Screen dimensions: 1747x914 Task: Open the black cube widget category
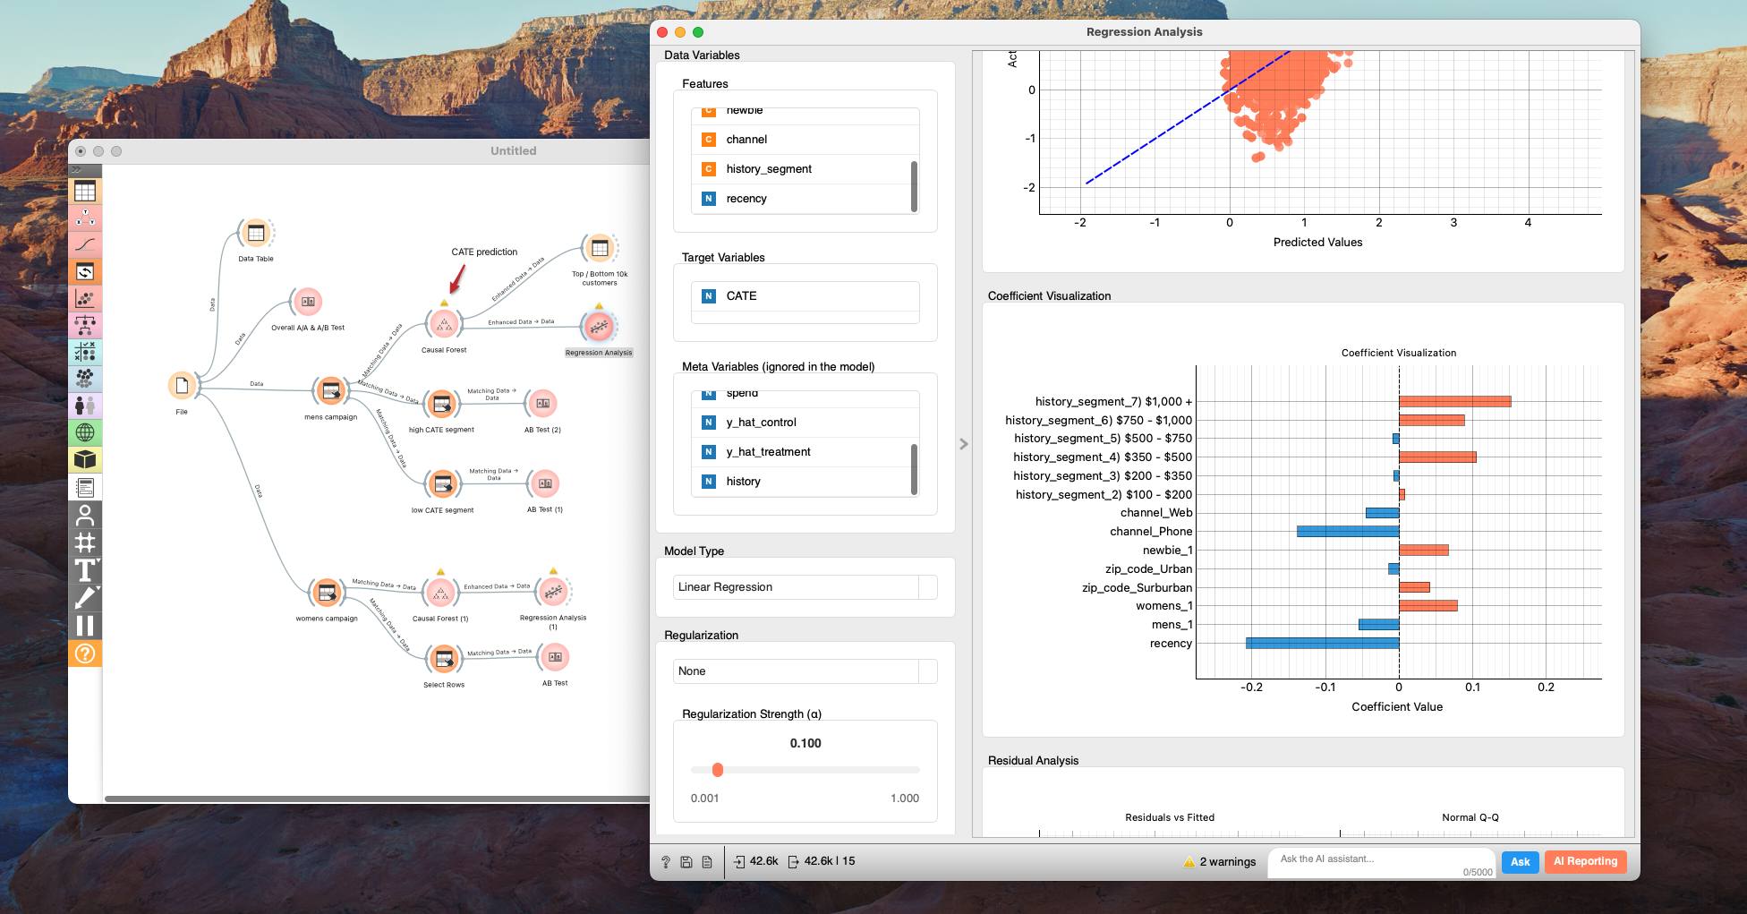(x=85, y=460)
